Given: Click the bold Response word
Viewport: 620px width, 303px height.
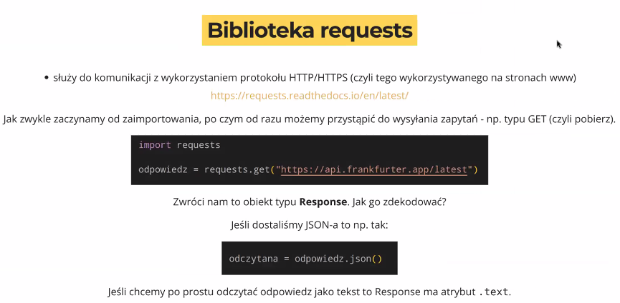Looking at the screenshot, I should (x=323, y=202).
